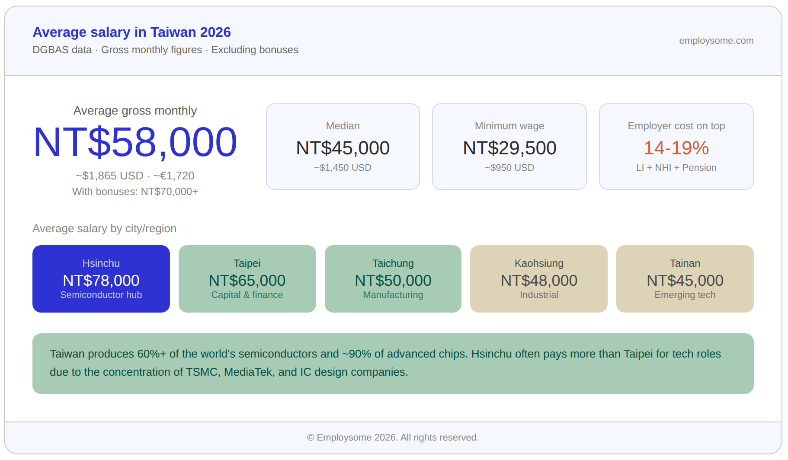This screenshot has height=460, width=788.
Task: Pick the Tainan emerging tech tile
Action: click(685, 279)
